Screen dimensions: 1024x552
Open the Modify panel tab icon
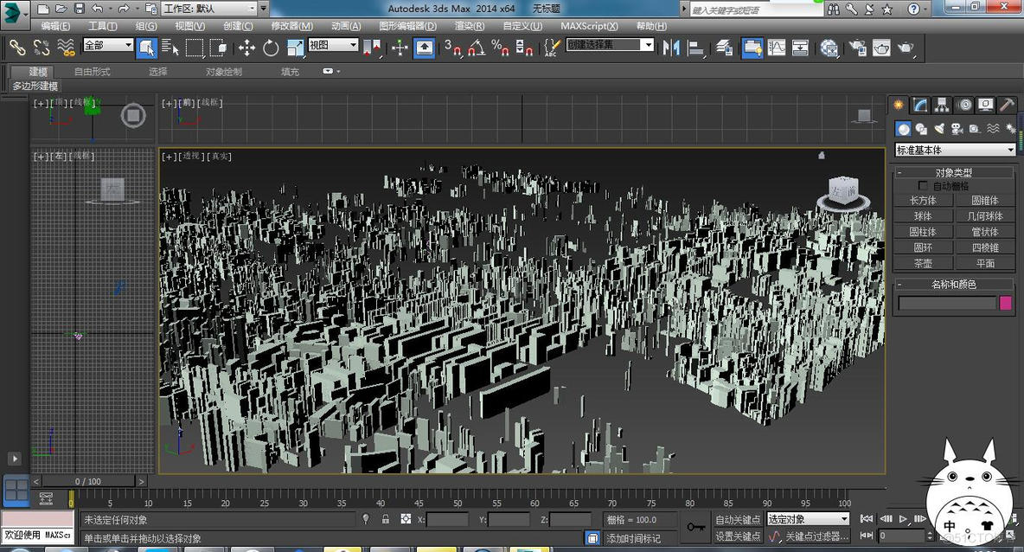[x=921, y=105]
